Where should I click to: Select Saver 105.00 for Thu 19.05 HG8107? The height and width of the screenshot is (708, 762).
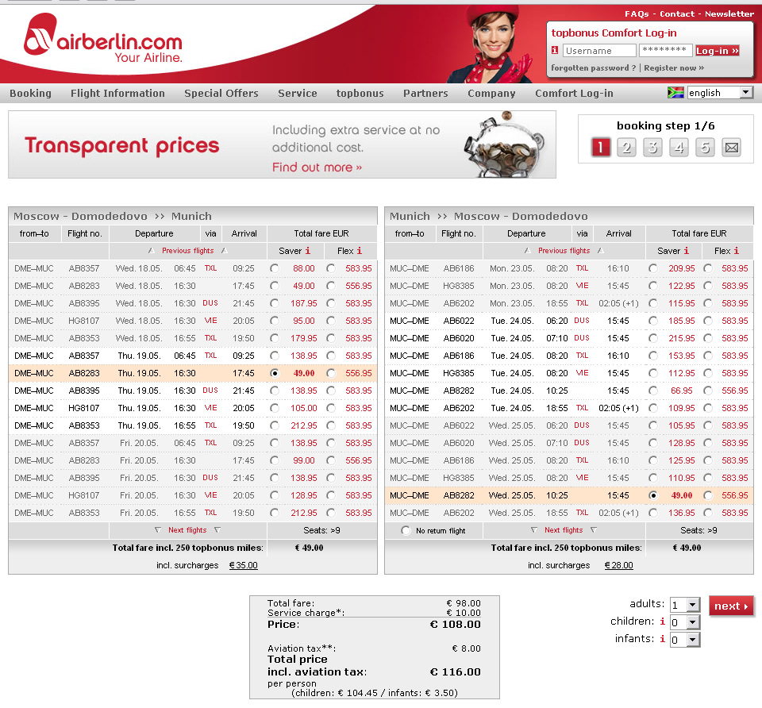click(275, 408)
